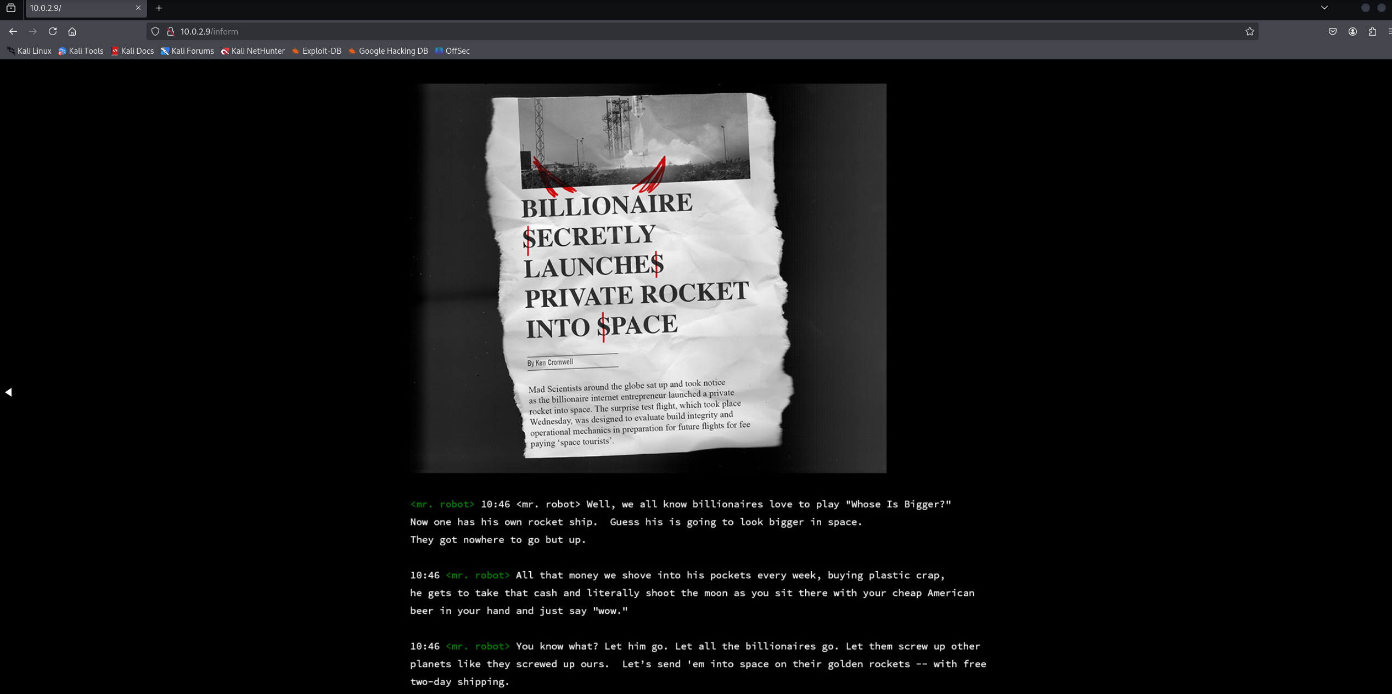Bookmark this page with the star icon
Image resolution: width=1392 pixels, height=694 pixels.
pos(1250,31)
